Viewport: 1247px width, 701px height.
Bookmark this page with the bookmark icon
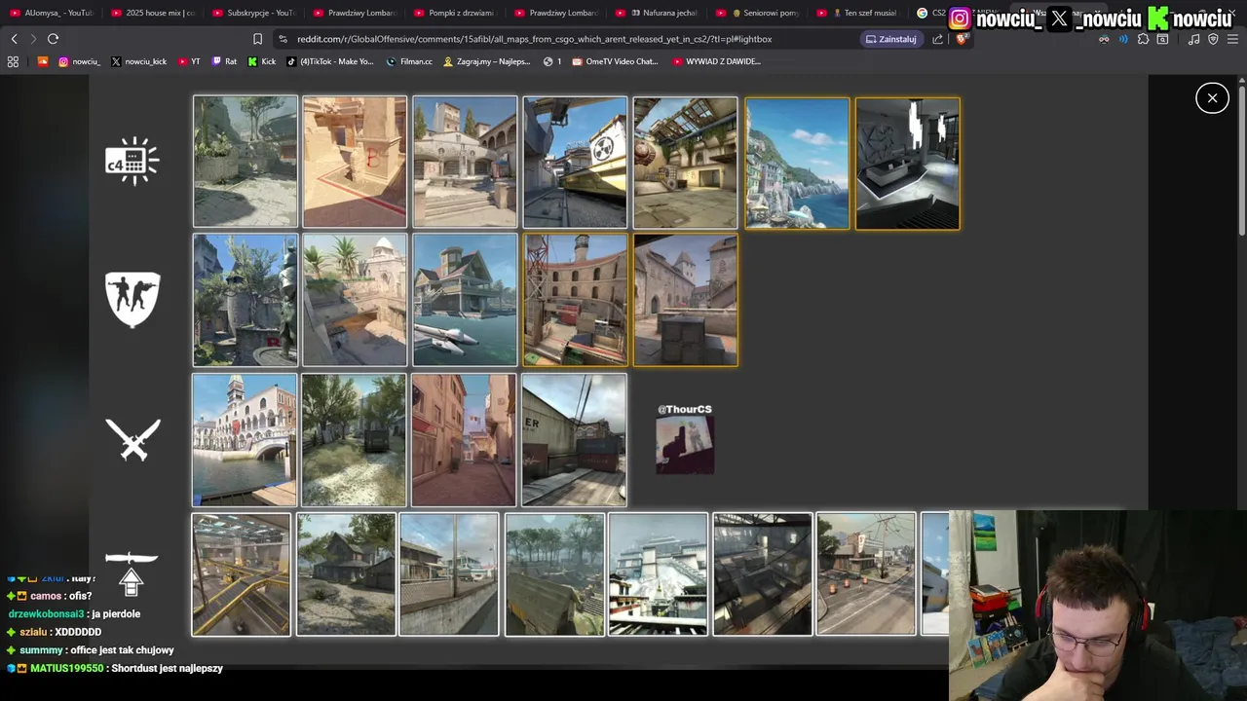[x=257, y=39]
